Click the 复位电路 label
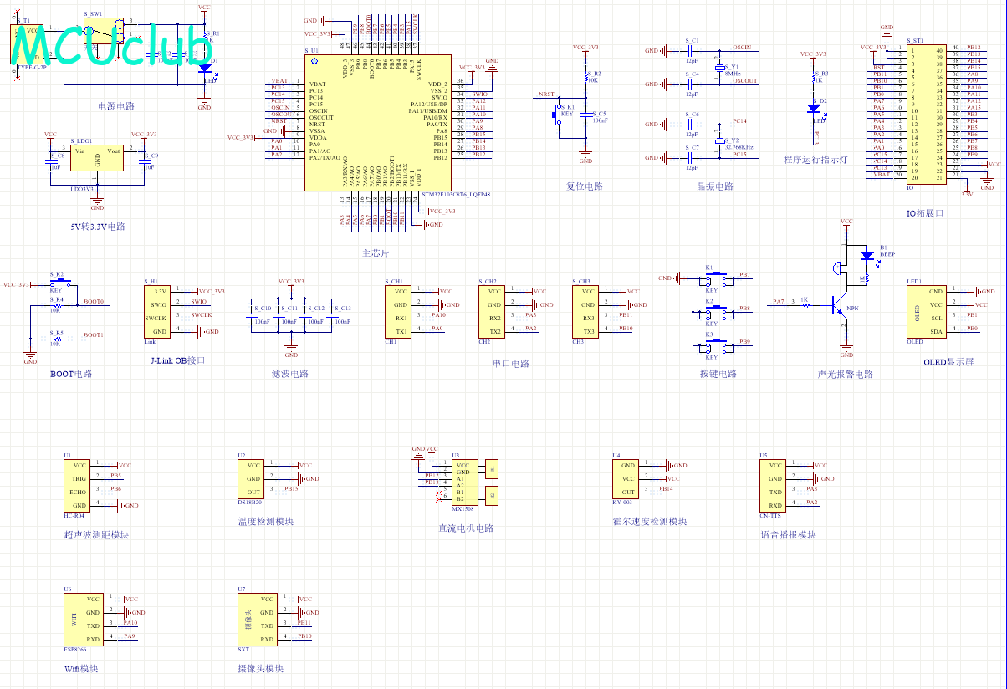Screen dimensions: 1007x689 point(585,186)
